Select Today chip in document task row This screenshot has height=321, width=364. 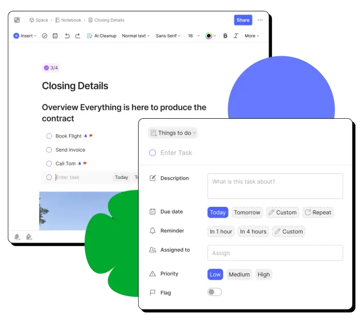121,177
